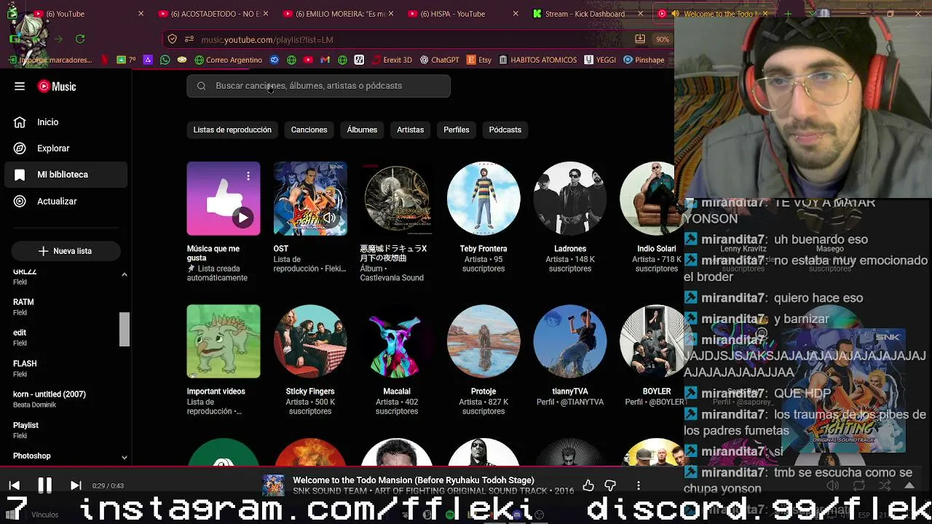The width and height of the screenshot is (932, 524).
Task: Open the Gmail bookmark icon
Action: (325, 60)
